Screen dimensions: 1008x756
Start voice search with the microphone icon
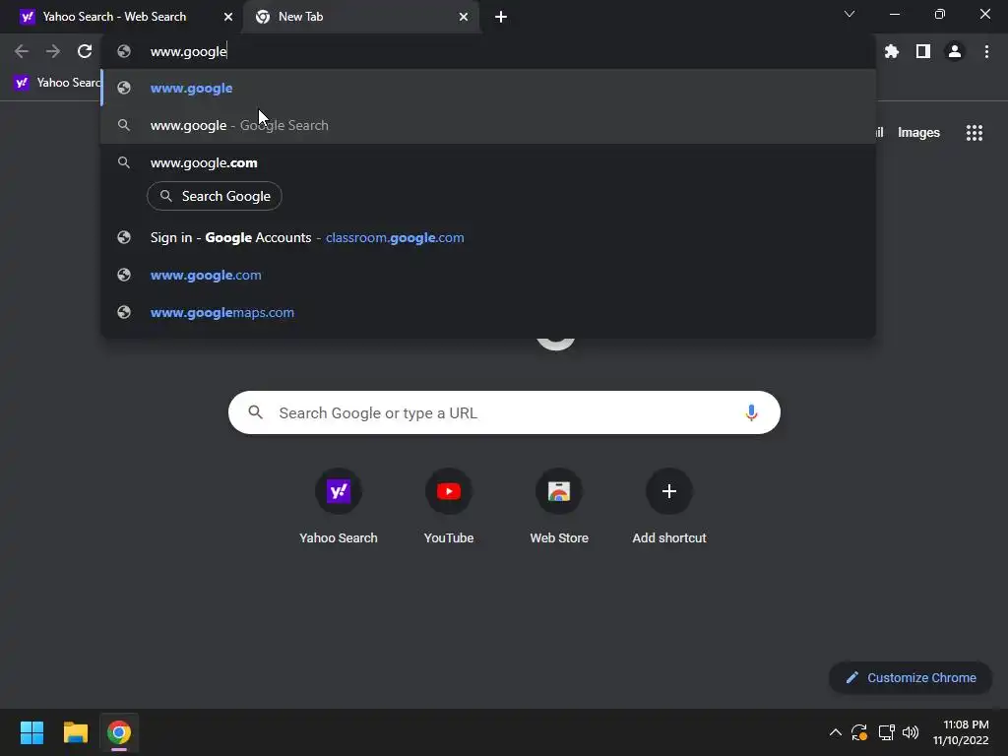[751, 412]
